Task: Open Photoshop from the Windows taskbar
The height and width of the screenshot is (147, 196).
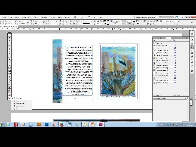Action: (47, 124)
